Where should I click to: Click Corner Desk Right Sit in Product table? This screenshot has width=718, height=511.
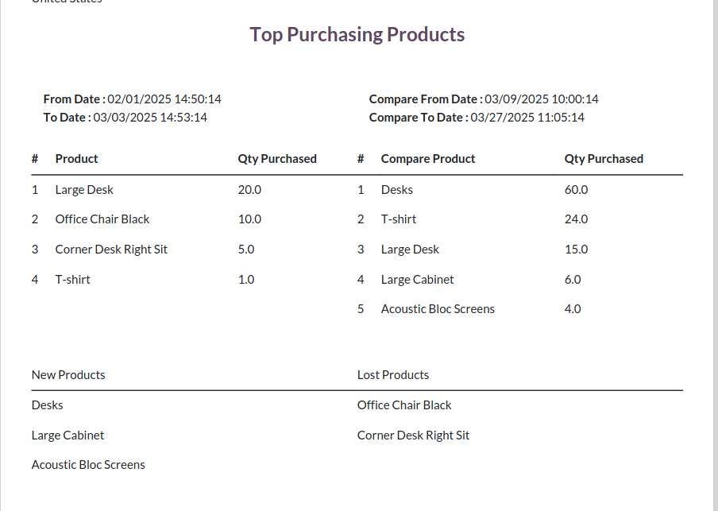[x=111, y=250]
